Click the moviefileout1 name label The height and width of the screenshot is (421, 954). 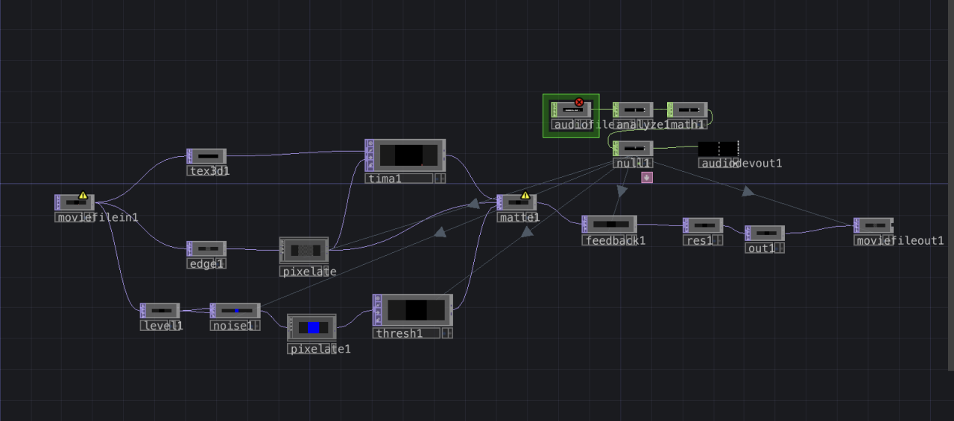[x=899, y=240]
